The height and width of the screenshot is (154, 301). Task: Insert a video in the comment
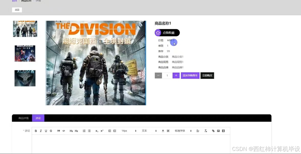(x=223, y=131)
